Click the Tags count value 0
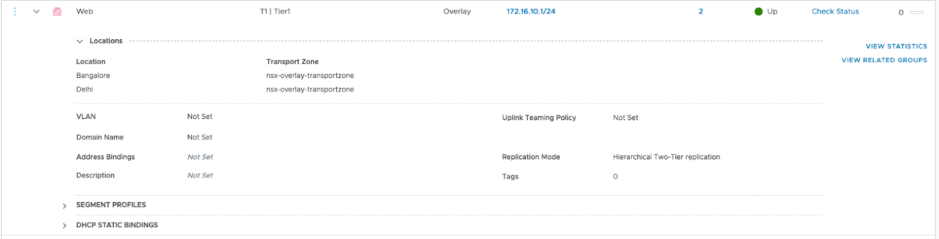Image resolution: width=939 pixels, height=239 pixels. (615, 177)
